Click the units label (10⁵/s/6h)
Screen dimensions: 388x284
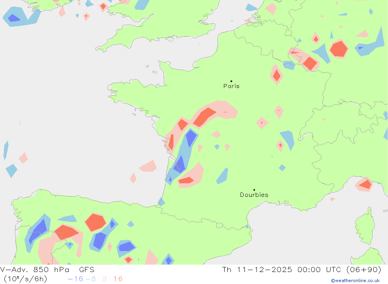[x=25, y=279]
